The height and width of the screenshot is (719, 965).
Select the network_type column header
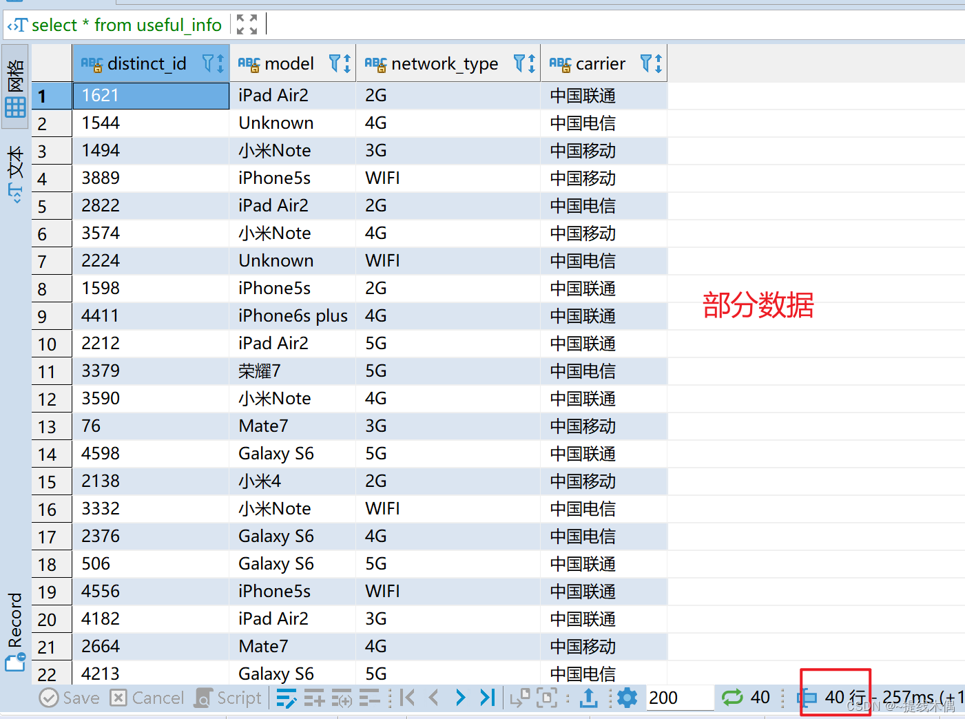click(x=448, y=63)
